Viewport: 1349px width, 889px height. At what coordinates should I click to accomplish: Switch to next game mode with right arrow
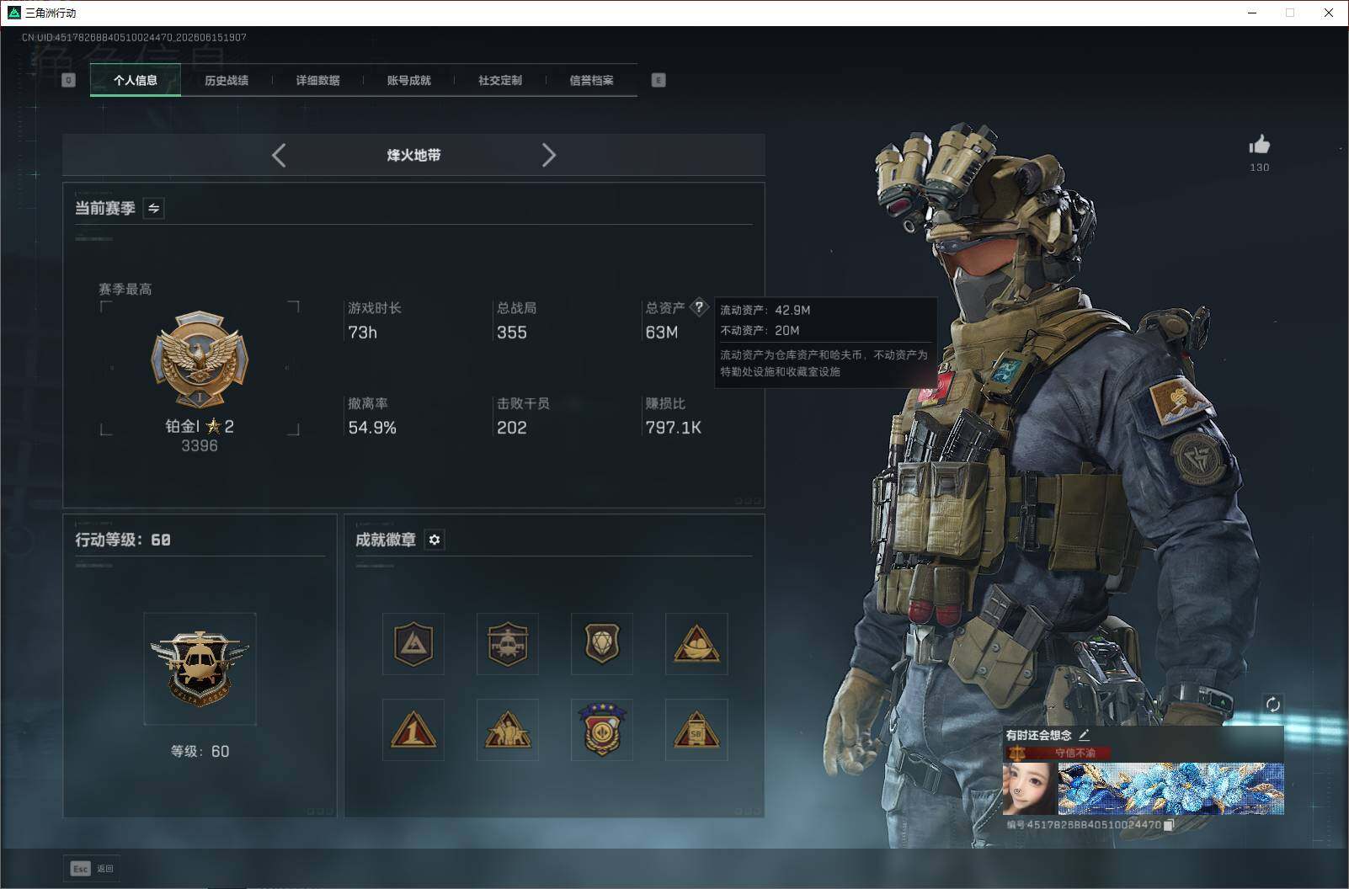[x=549, y=155]
